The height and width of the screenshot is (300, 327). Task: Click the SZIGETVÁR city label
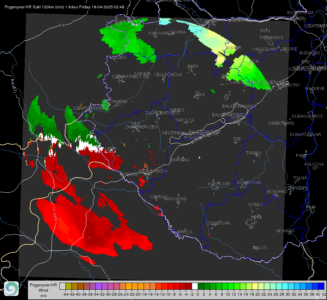(219, 223)
